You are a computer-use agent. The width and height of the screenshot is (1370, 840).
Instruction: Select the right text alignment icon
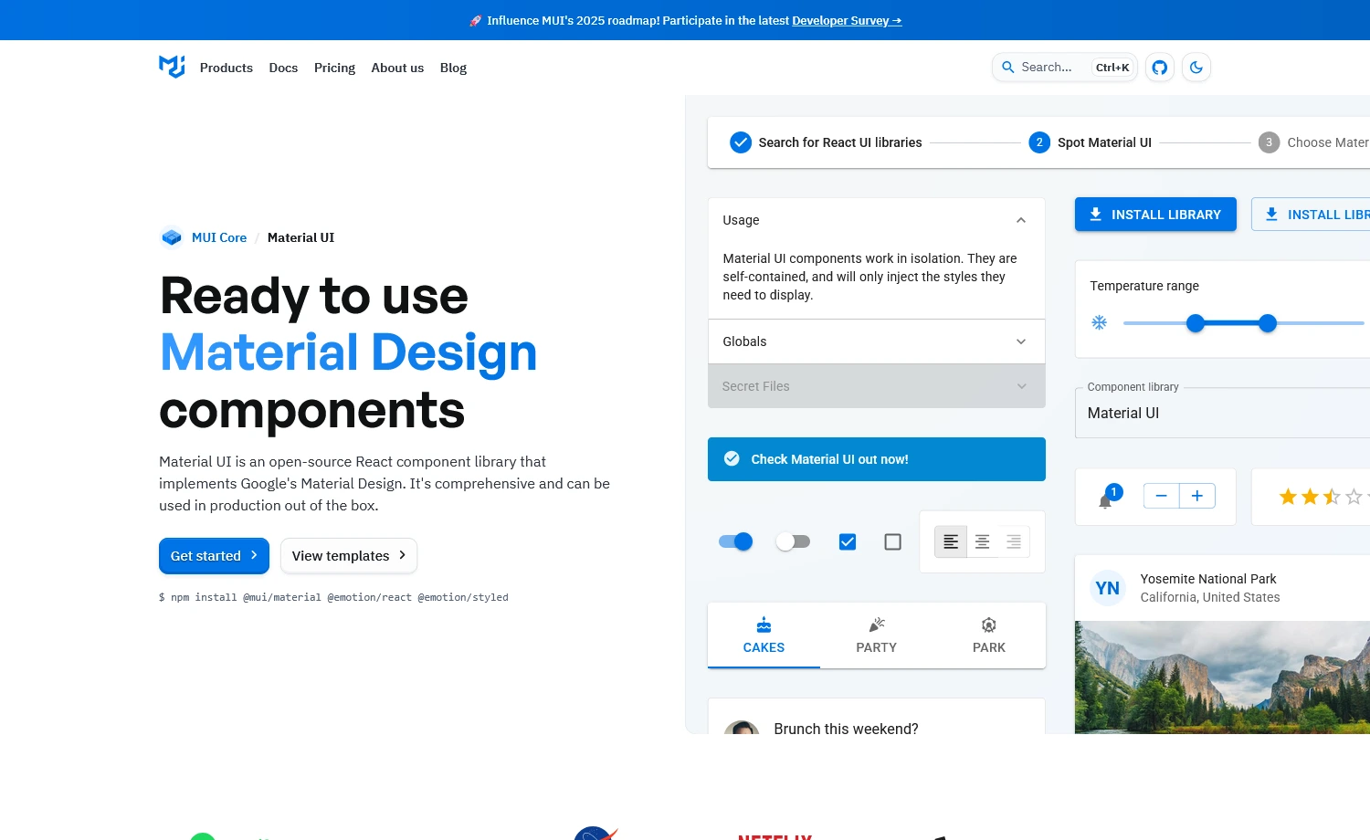click(x=1013, y=541)
